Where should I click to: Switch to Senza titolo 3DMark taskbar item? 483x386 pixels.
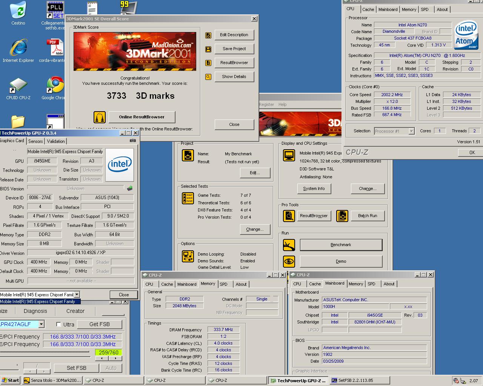coord(52,380)
